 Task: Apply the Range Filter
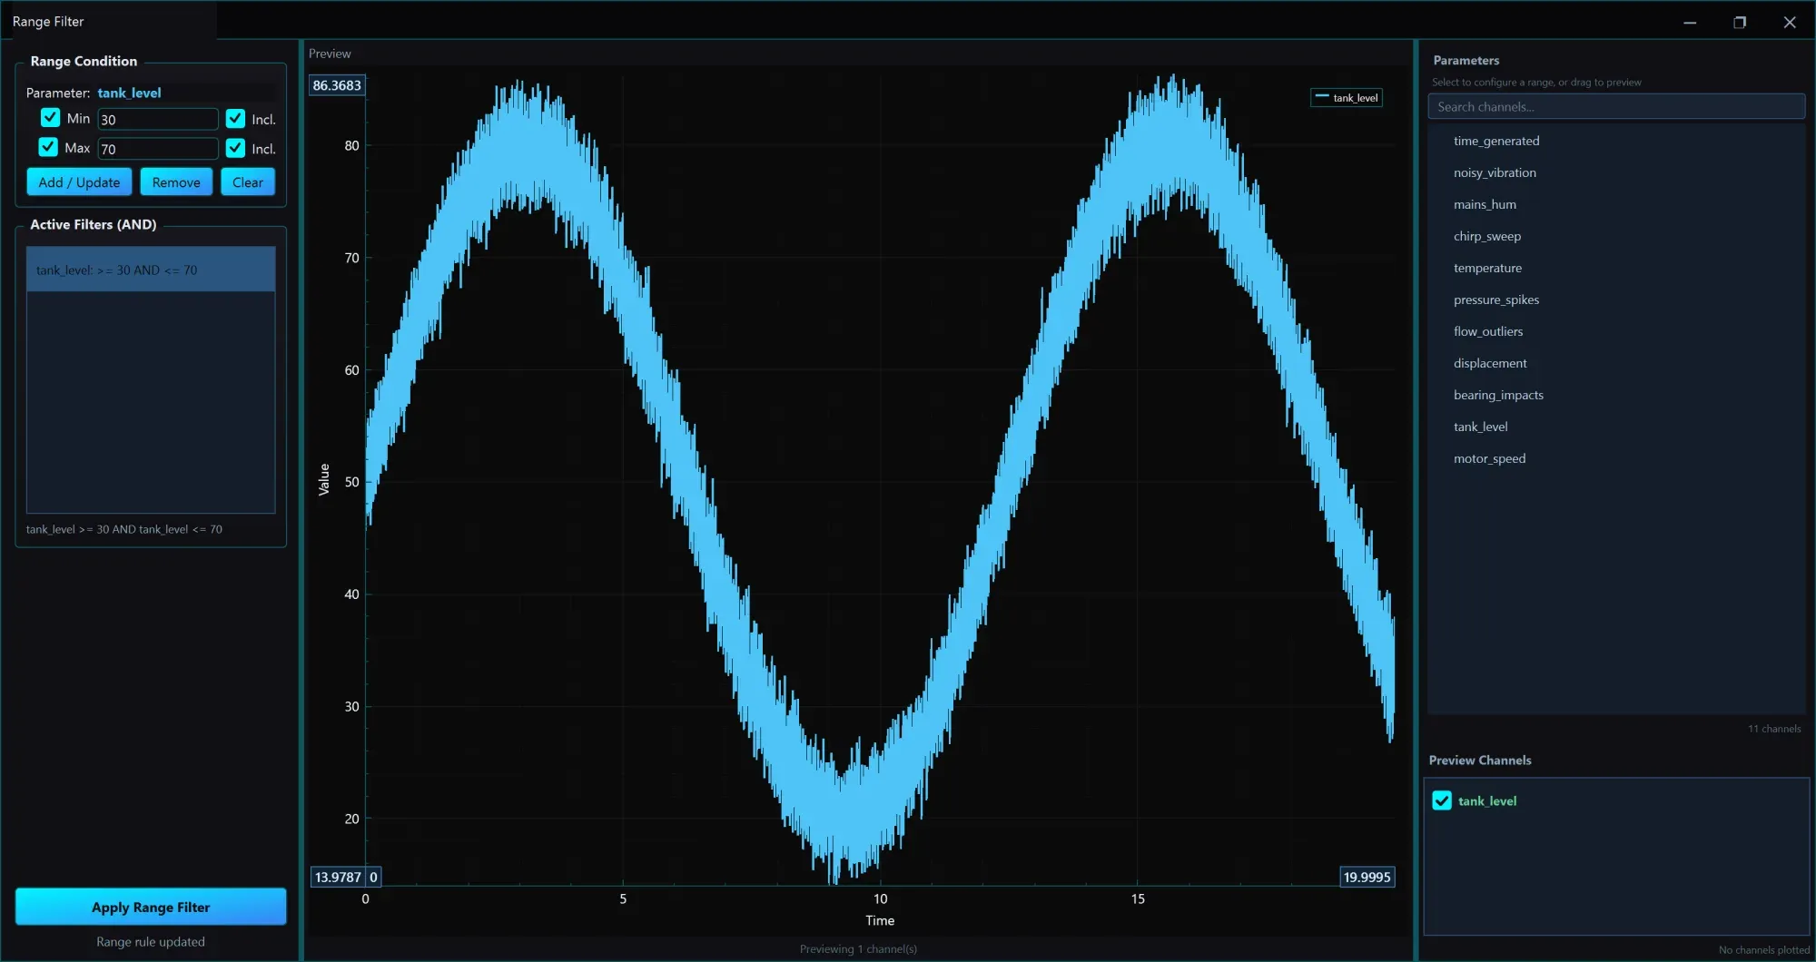151,907
